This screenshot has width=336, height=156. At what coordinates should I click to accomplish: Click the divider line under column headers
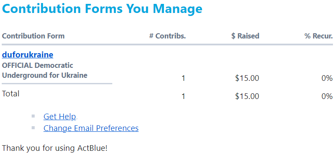[167, 45]
